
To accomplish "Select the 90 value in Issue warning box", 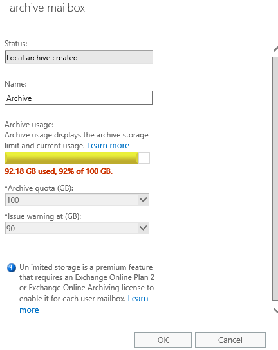I will pyautogui.click(x=10, y=229).
